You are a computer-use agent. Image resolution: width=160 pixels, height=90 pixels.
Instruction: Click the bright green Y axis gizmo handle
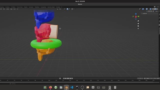[138, 16]
